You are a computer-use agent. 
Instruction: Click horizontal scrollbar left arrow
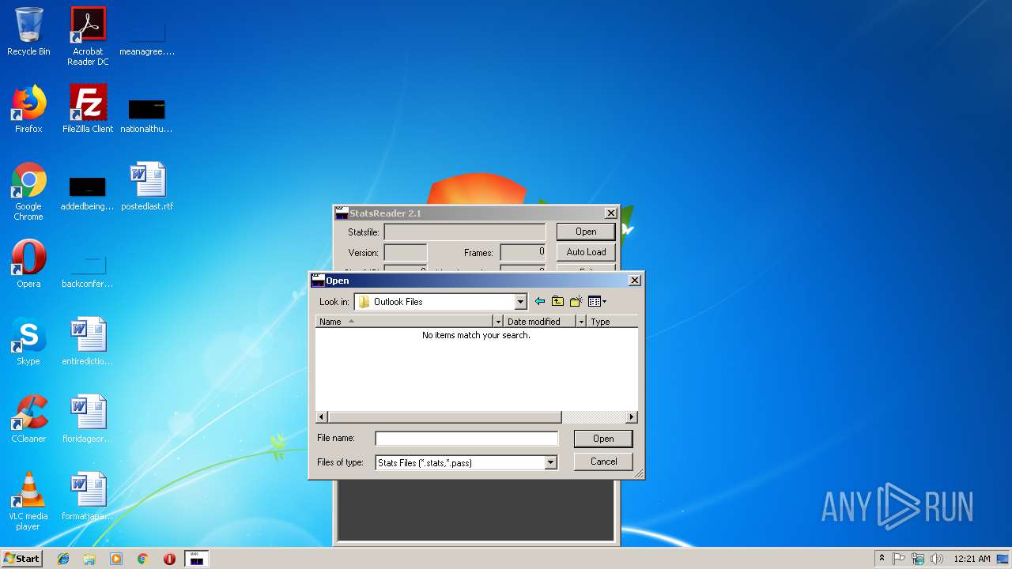321,417
